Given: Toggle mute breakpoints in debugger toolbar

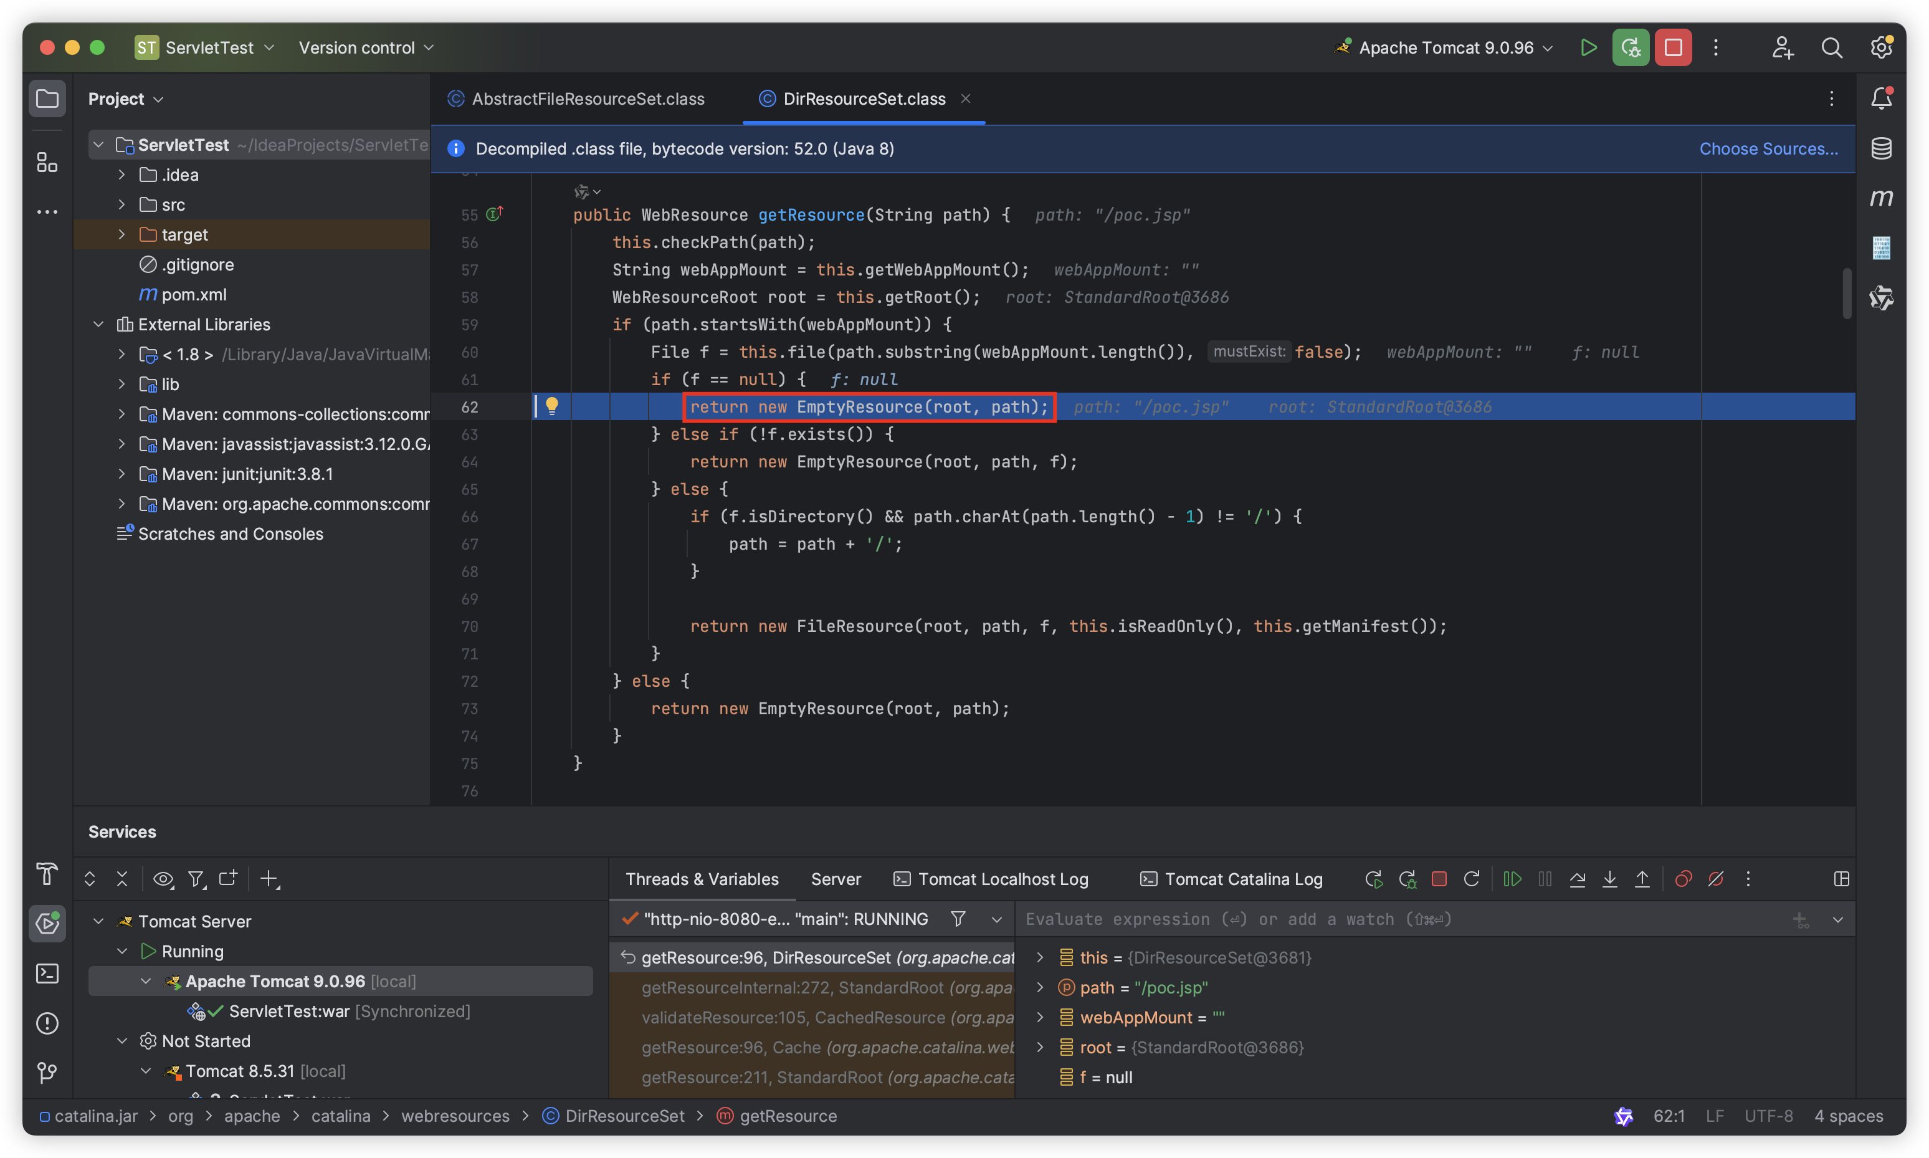Looking at the screenshot, I should (x=1715, y=879).
